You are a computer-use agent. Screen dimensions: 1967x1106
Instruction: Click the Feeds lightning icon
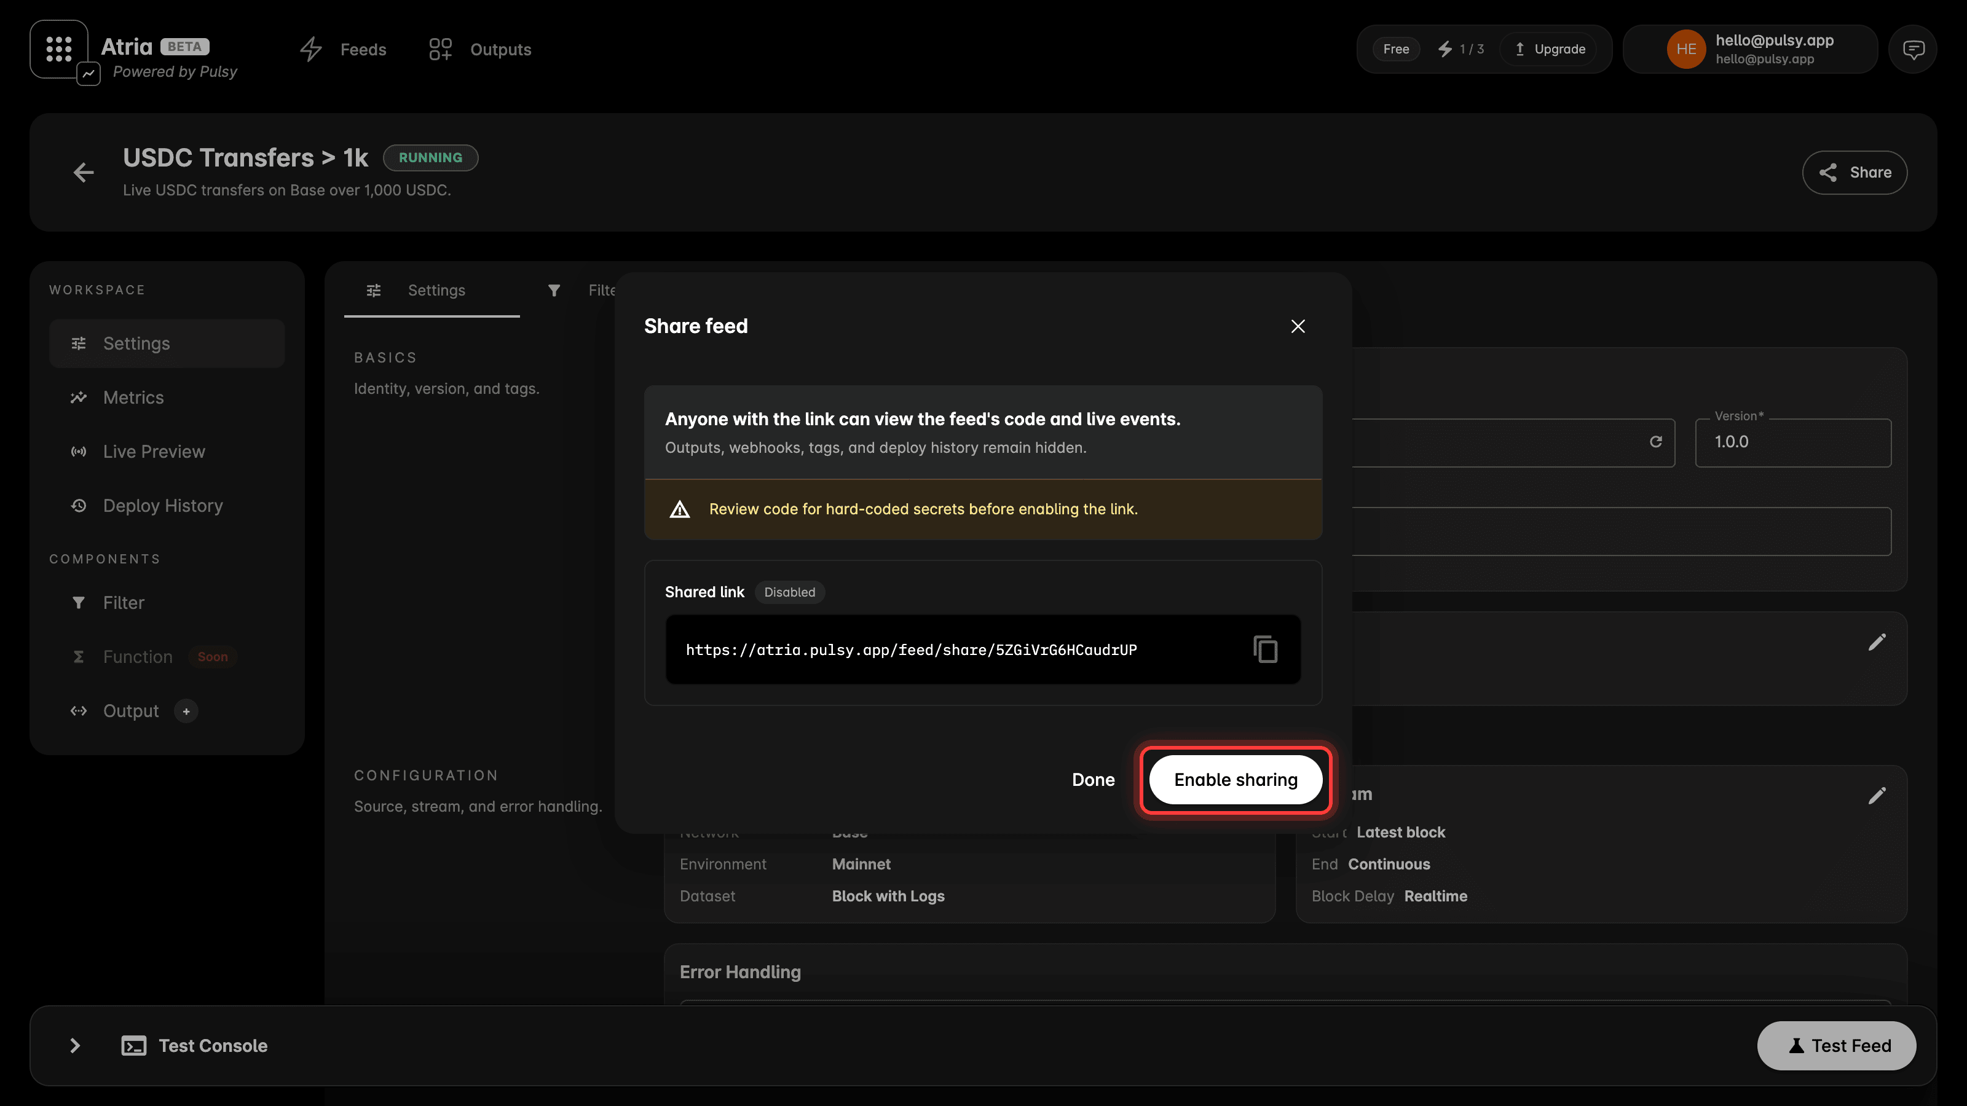coord(311,50)
